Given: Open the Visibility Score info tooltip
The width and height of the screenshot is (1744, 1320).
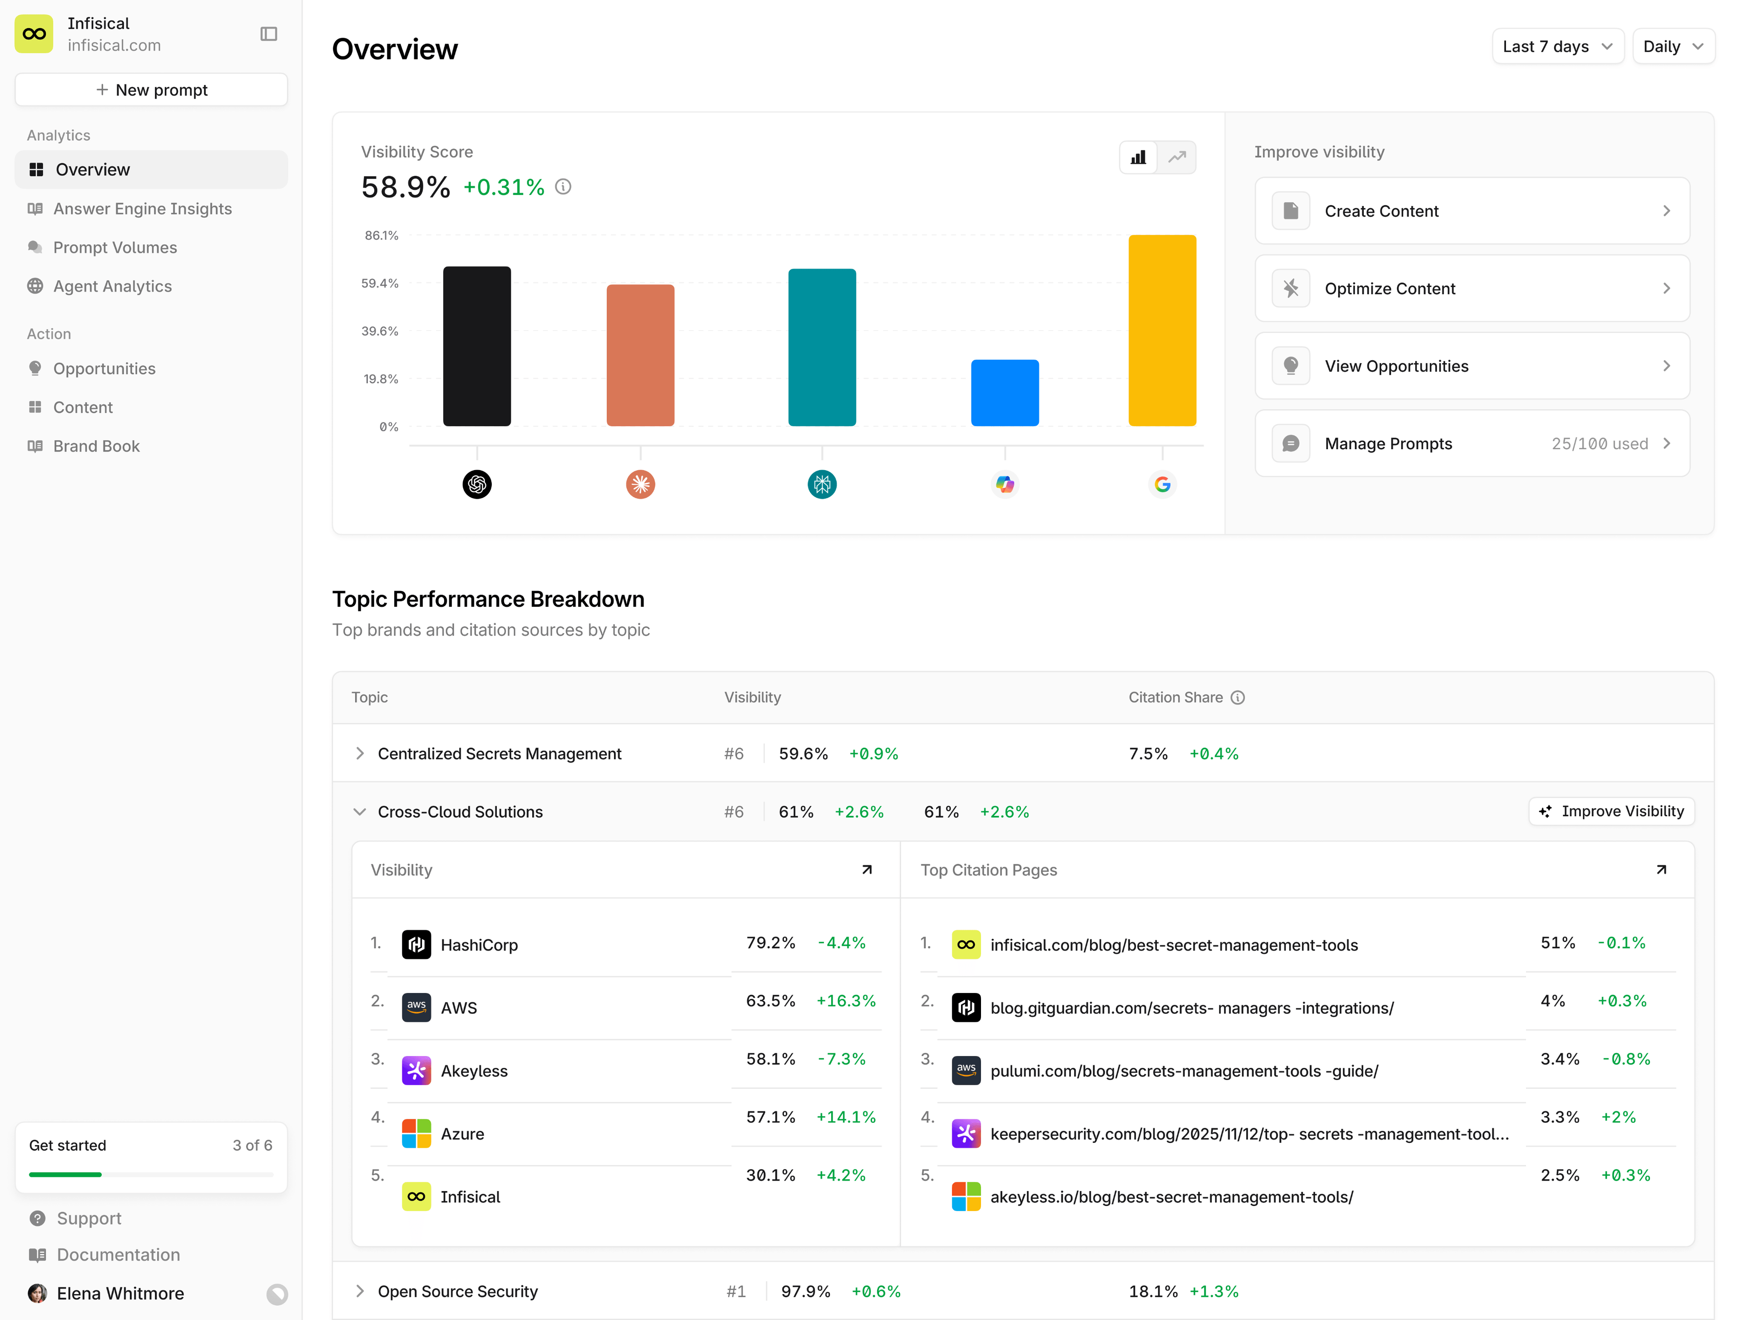Looking at the screenshot, I should click(x=563, y=187).
